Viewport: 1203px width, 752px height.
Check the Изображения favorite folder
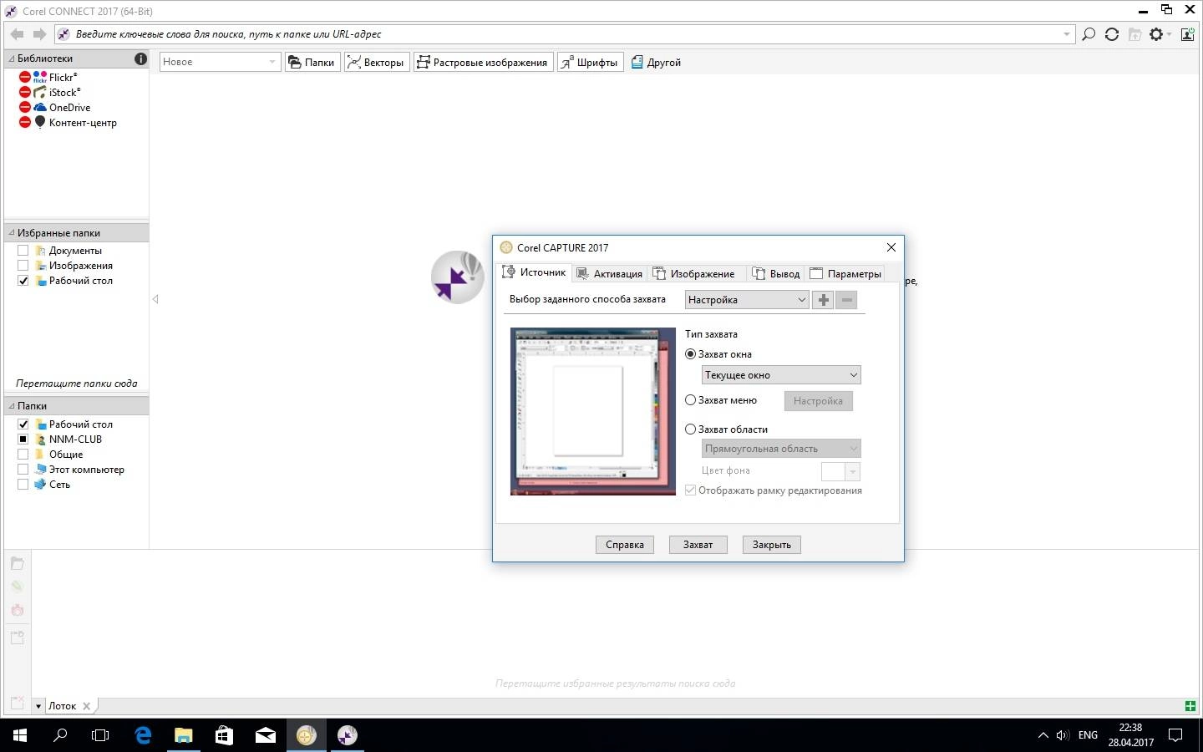pyautogui.click(x=23, y=266)
